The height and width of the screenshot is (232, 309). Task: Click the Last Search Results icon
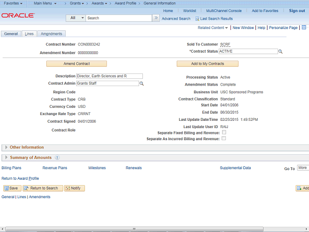click(197, 18)
